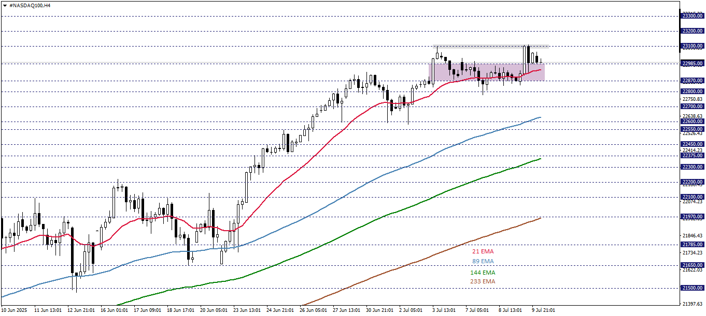
Task: Click the 22700.00 price level label
Action: pyautogui.click(x=693, y=107)
